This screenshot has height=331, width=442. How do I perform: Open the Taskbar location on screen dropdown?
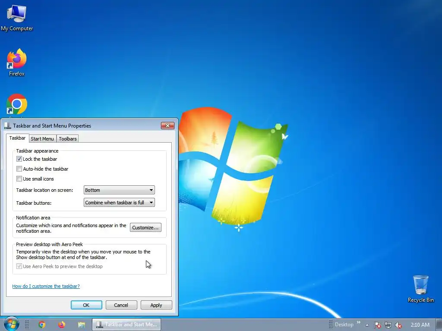tap(119, 190)
